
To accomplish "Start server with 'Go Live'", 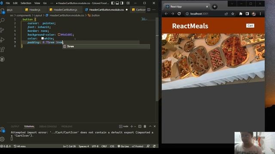I will pos(123,146).
